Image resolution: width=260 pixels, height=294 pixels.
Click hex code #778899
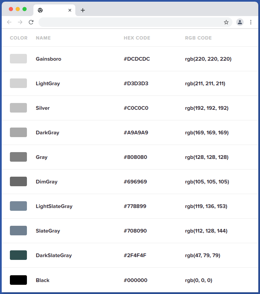click(x=135, y=206)
